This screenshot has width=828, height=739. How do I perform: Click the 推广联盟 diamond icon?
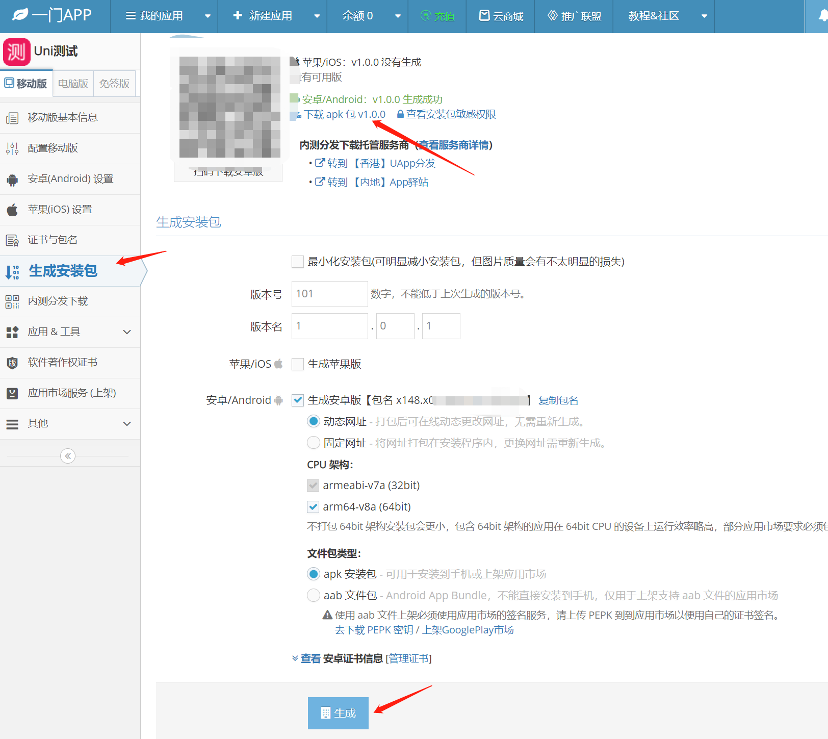(553, 15)
